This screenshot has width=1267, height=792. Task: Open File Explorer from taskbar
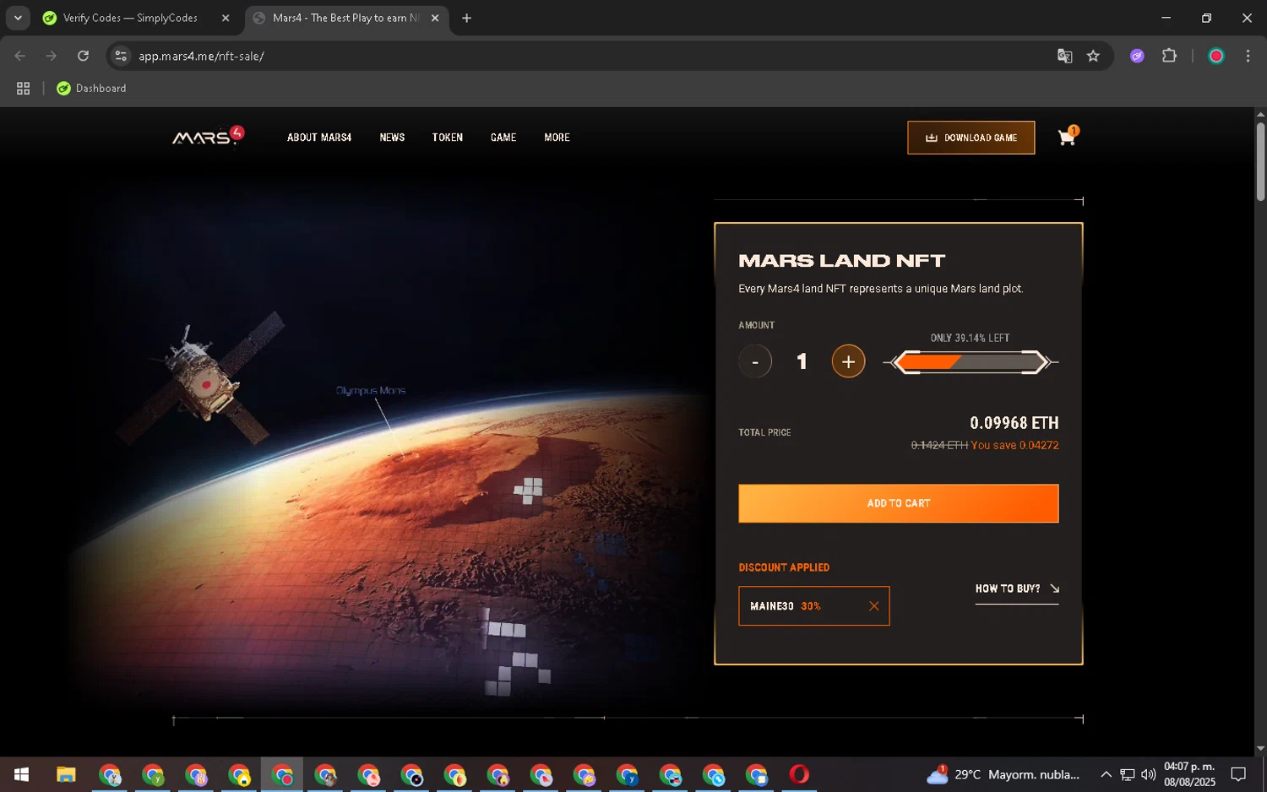click(66, 774)
